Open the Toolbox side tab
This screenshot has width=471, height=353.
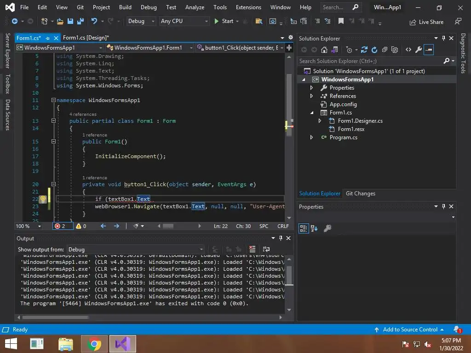[x=8, y=84]
